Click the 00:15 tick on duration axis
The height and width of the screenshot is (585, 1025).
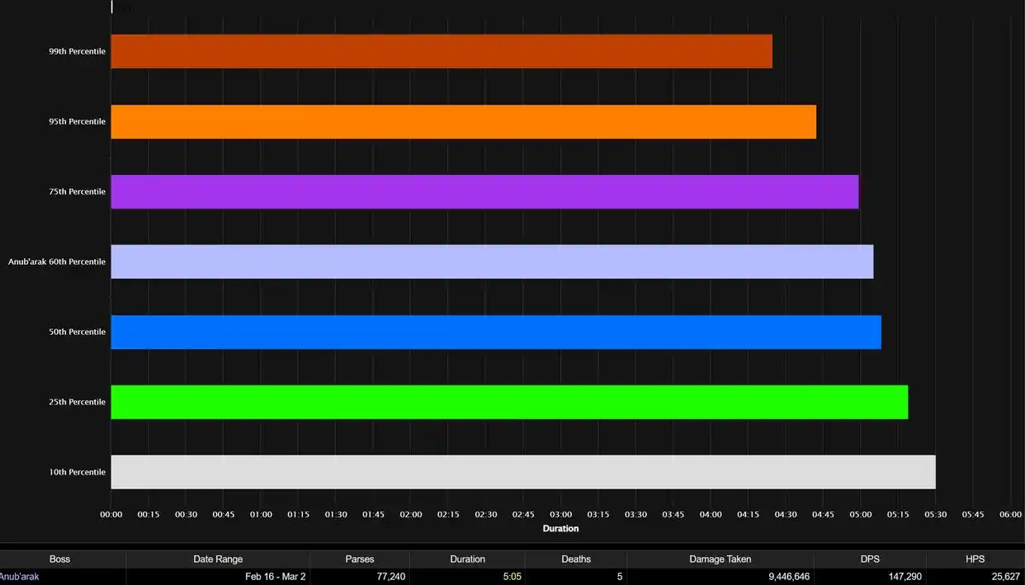[149, 514]
